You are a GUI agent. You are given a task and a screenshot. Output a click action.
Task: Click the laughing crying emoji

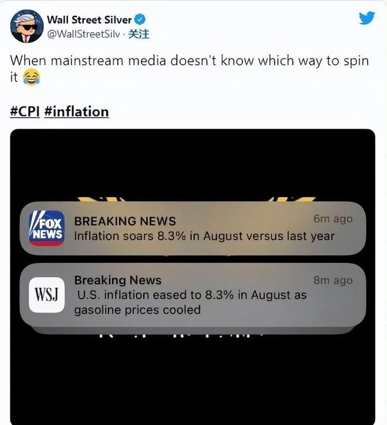(31, 77)
